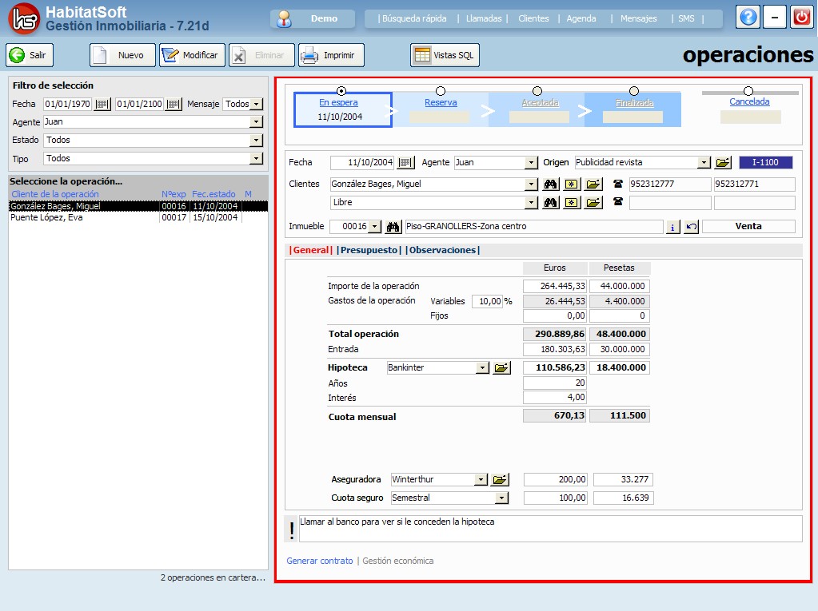Open the Aseguradora Winterthur dropdown
The width and height of the screenshot is (818, 611).
(x=481, y=480)
